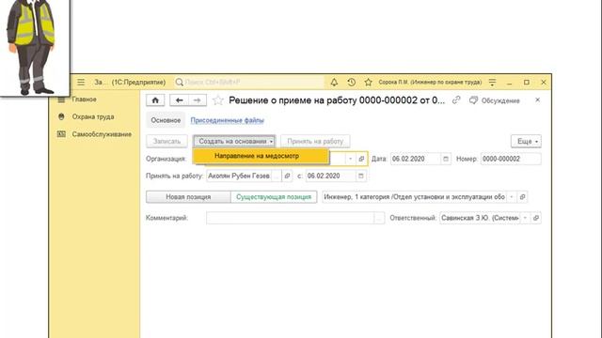The width and height of the screenshot is (602, 338).
Task: Select Новая позиция toggle
Action: 188,197
